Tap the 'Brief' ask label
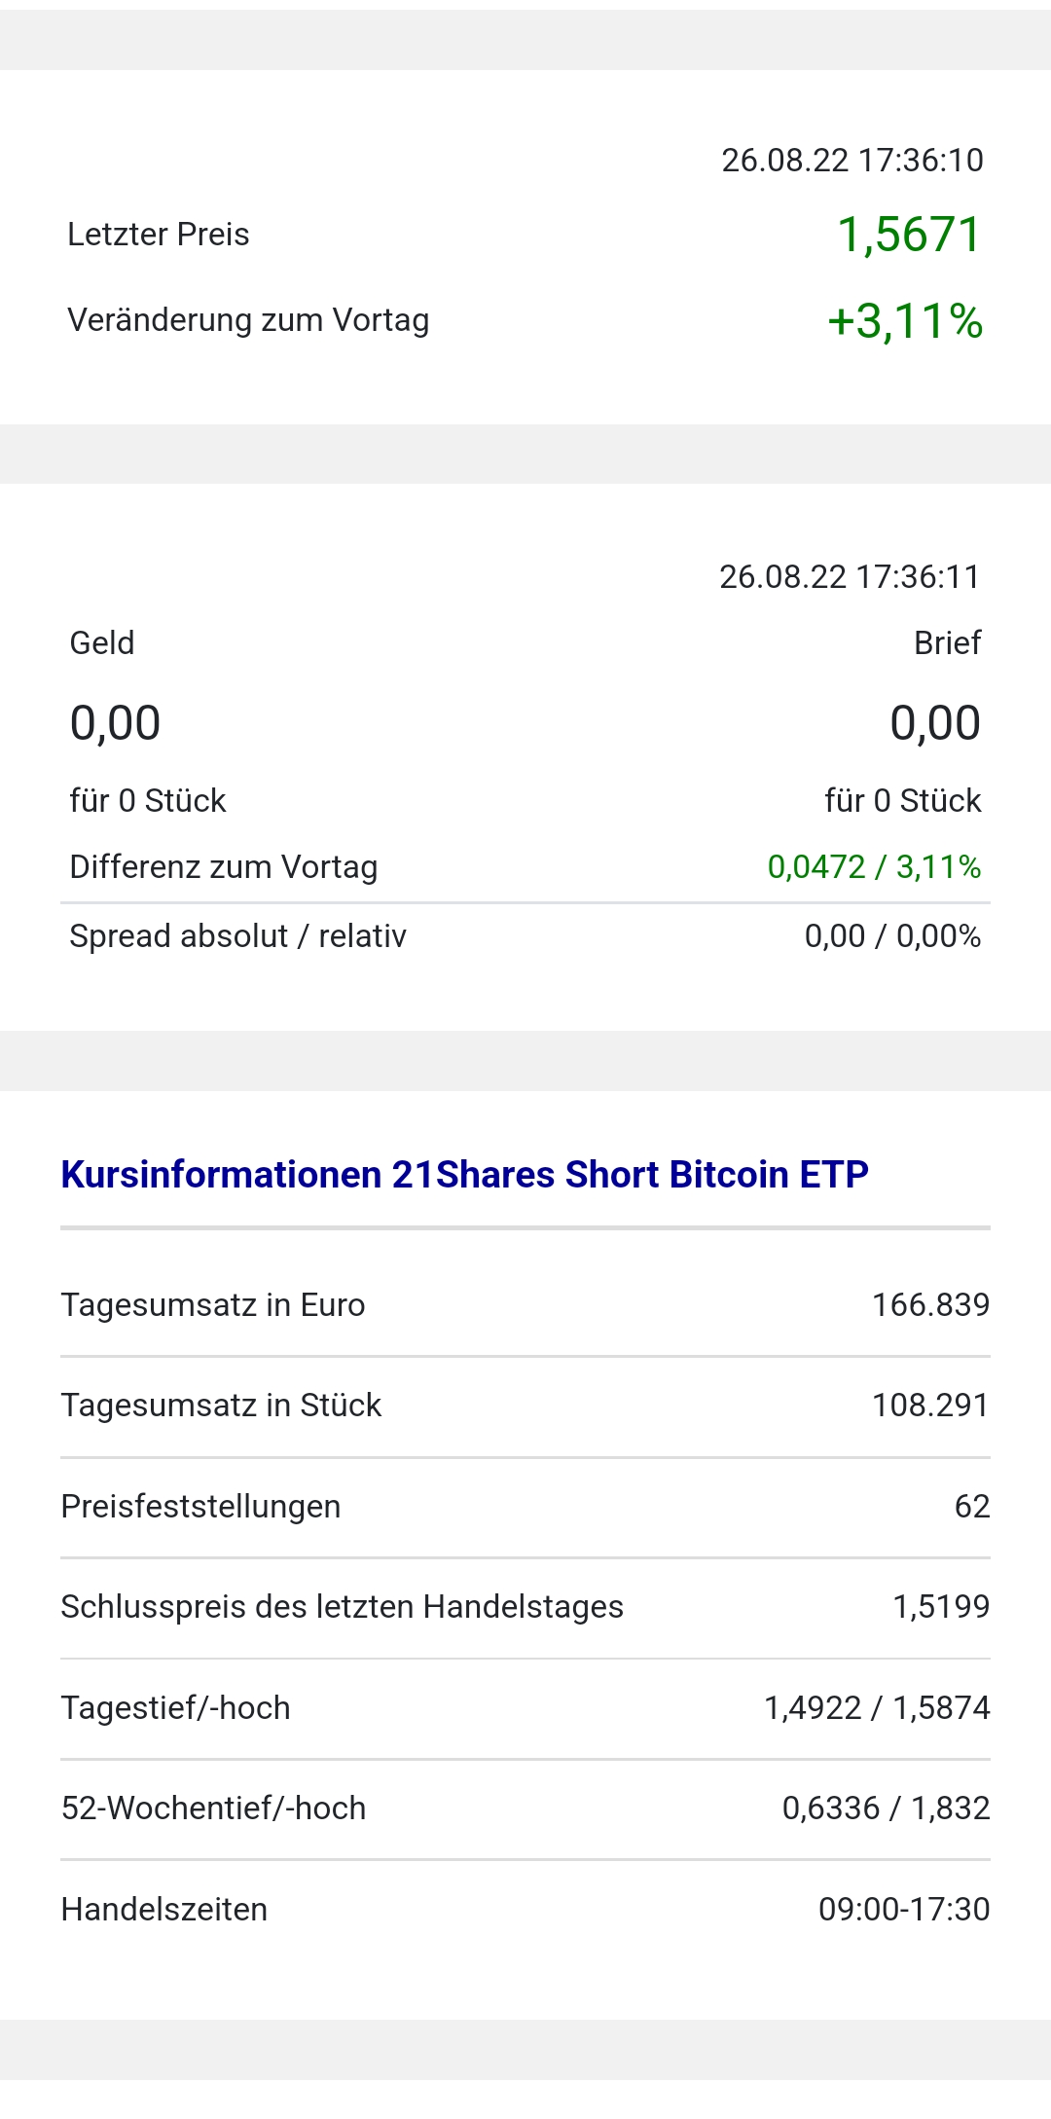The width and height of the screenshot is (1051, 2119). tap(947, 643)
